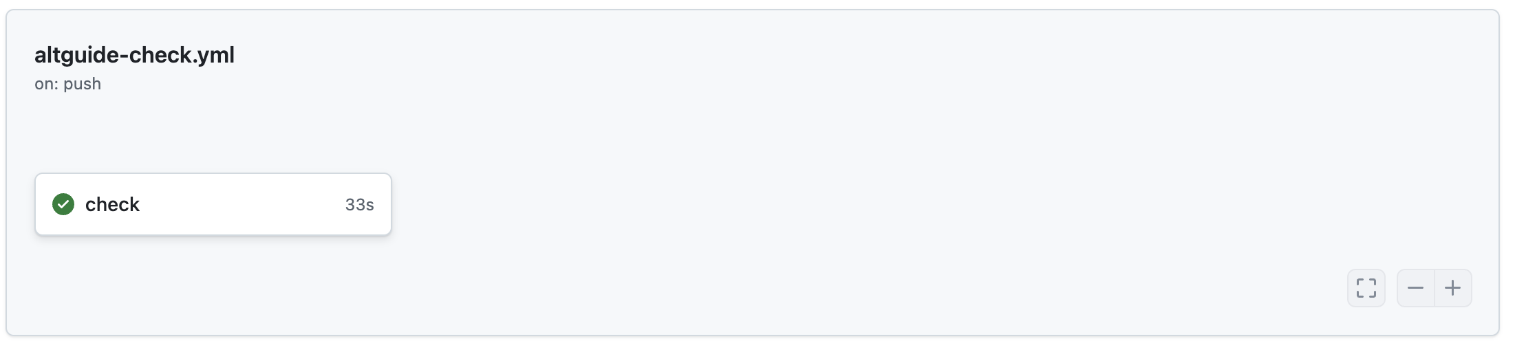This screenshot has width=1515, height=341.
Task: Toggle fullscreen mode for the graph
Action: pyautogui.click(x=1366, y=288)
